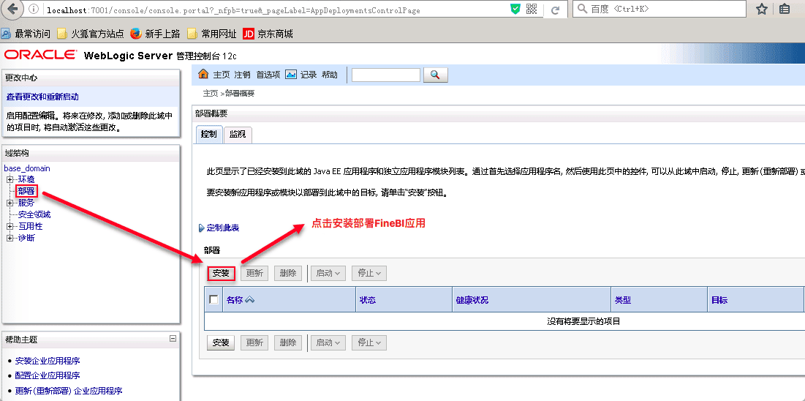805x401 pixels.
Task: Click the 记录 record icon
Action: tap(291, 75)
